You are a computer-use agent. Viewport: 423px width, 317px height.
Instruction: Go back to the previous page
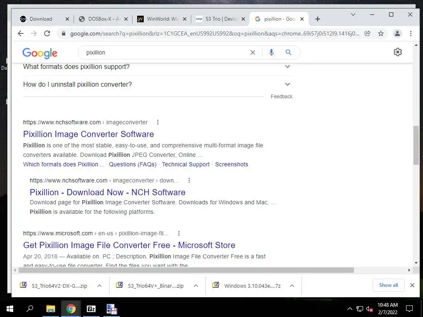coord(21,33)
